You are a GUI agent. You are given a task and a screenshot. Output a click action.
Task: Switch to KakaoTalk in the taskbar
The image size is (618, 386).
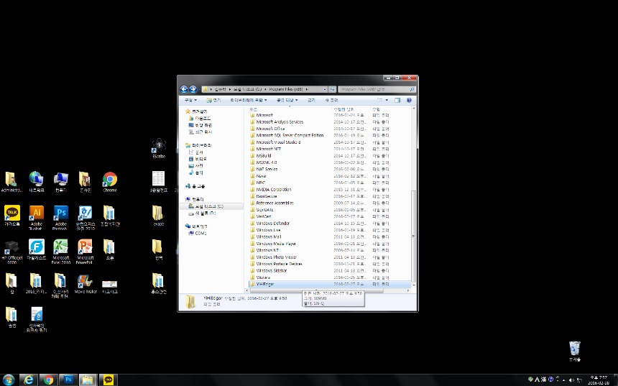pos(108,380)
